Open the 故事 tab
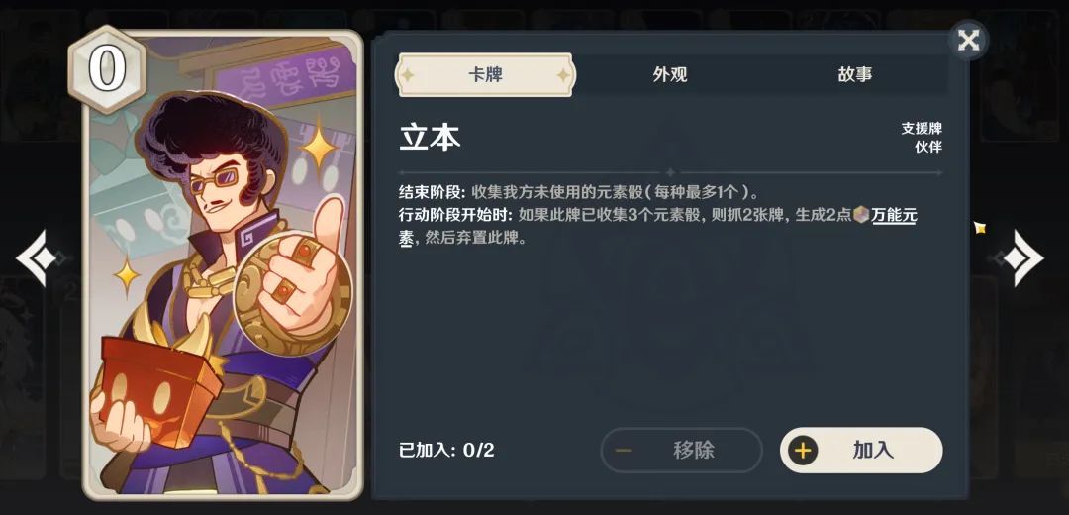Screen dimensions: 1069x515 (x=855, y=75)
